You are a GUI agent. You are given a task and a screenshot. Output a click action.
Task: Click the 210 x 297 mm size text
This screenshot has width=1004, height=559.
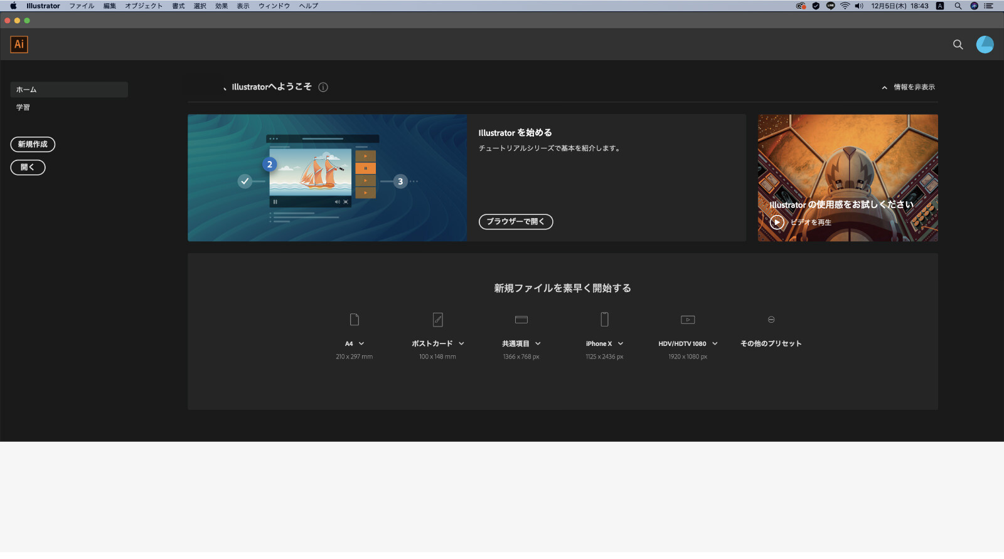coord(355,357)
